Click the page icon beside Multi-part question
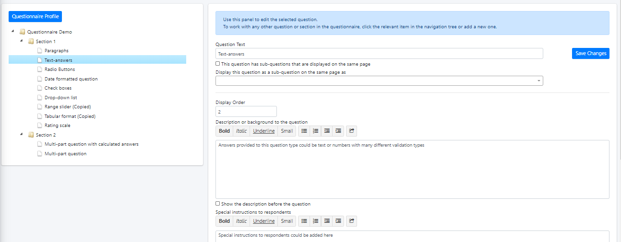The image size is (621, 242). [x=40, y=154]
